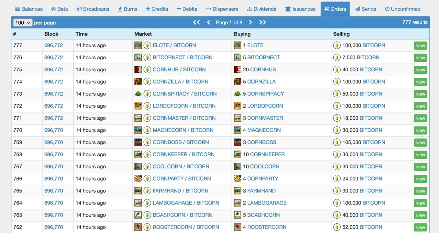Click the CORNSPIRACY icon in Market column
Screen dimensions: 439x233
point(138,94)
